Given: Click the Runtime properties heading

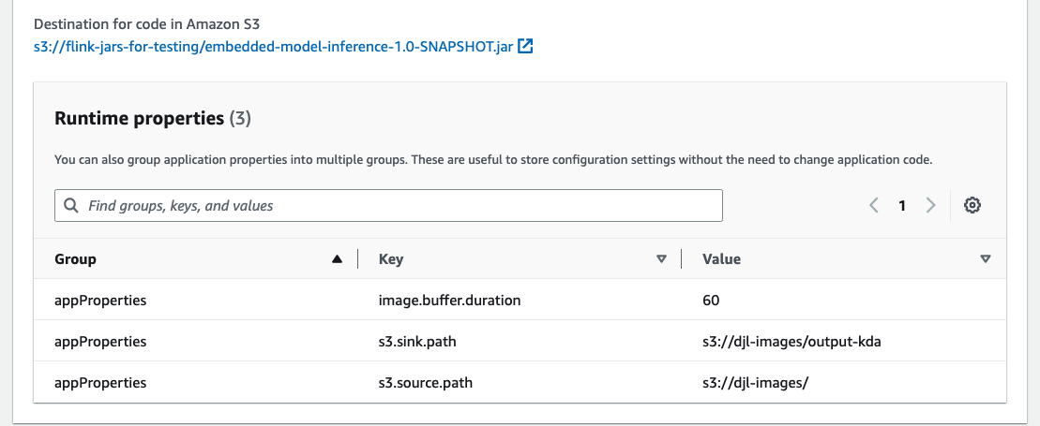Looking at the screenshot, I should (140, 119).
